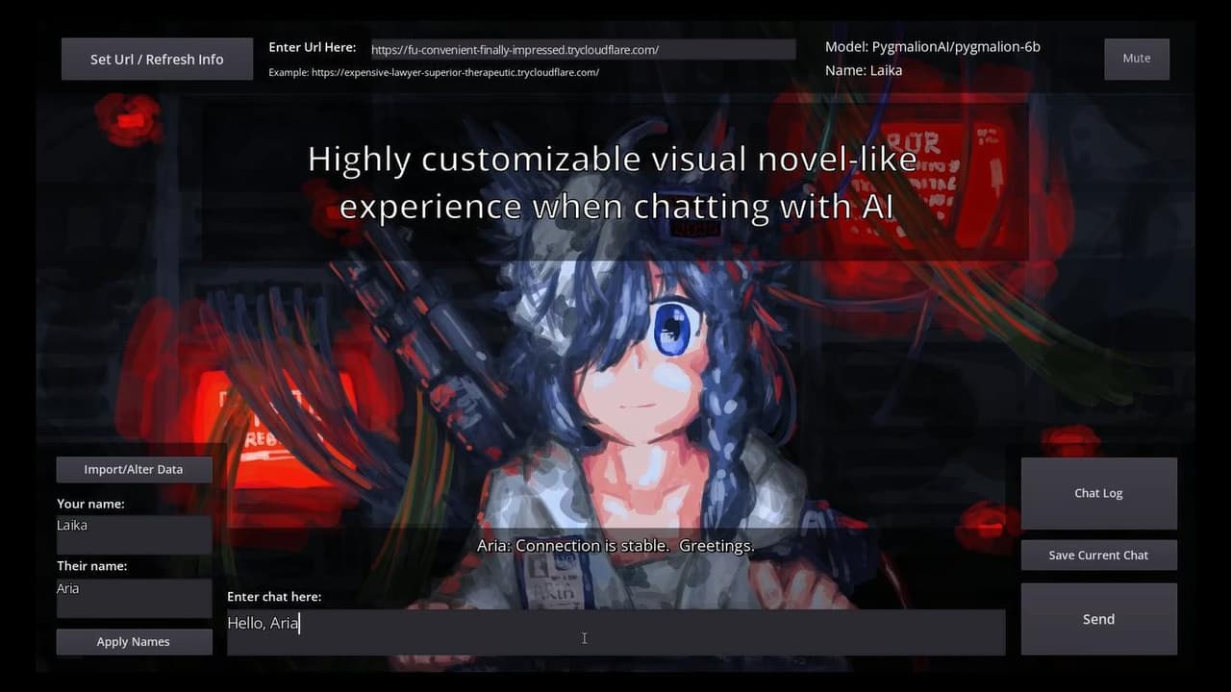Click the 'Enter Url Here:' label

(x=313, y=47)
